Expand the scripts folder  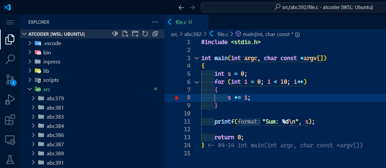point(30,80)
